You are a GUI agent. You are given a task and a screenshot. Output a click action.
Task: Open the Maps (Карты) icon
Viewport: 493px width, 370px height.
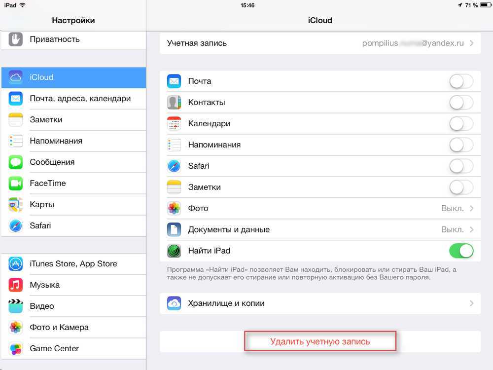tap(15, 205)
